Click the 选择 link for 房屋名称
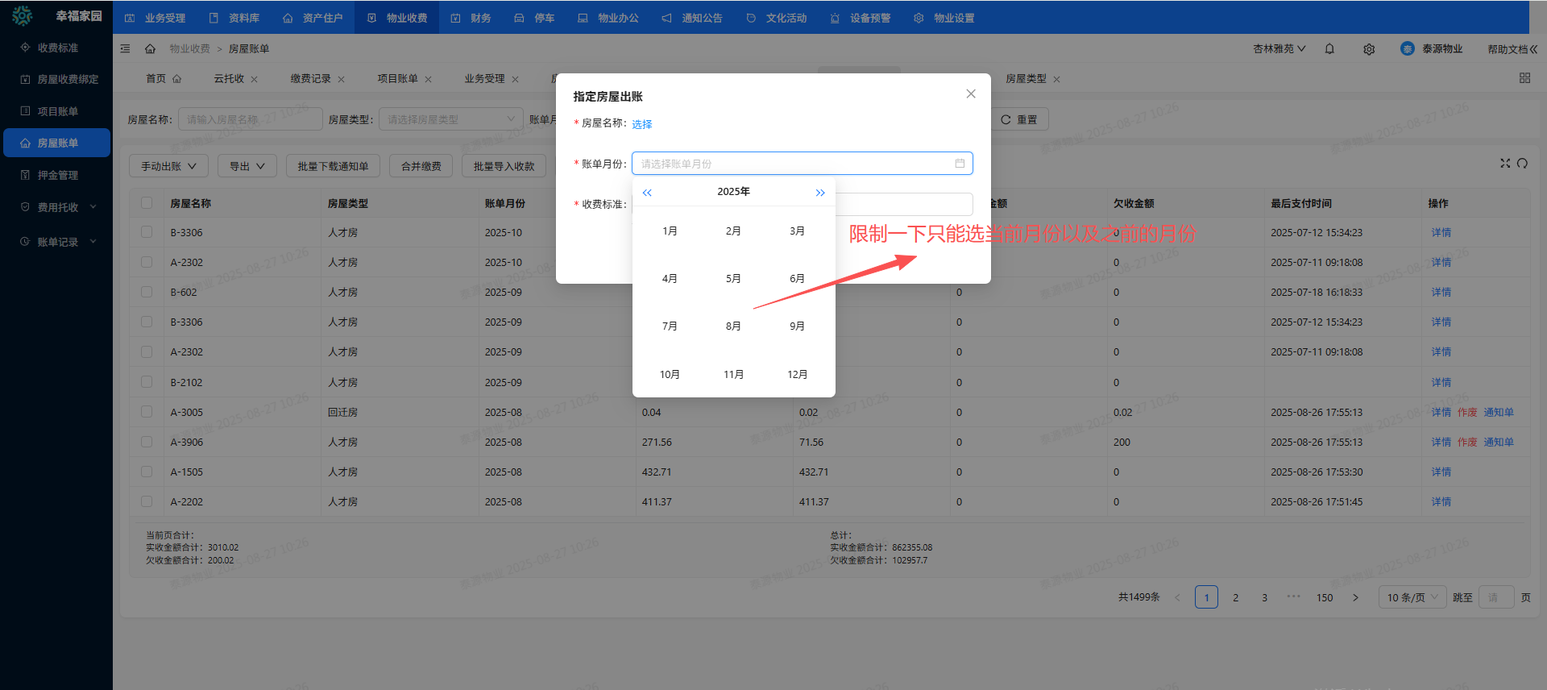Viewport: 1547px width, 690px height. [641, 124]
